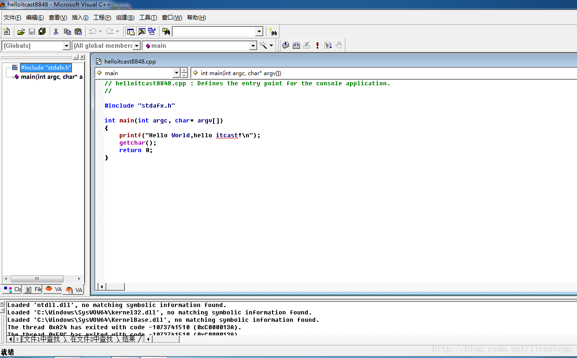The image size is (577, 358).
Task: Click the CSDN blog link watermark
Action: pyautogui.click(x=502, y=349)
